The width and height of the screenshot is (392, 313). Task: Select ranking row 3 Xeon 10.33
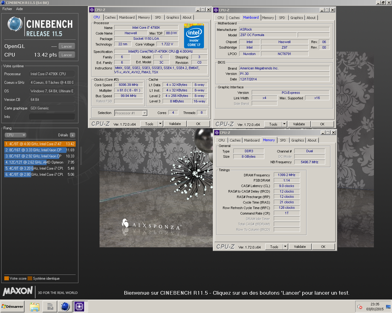[40, 156]
